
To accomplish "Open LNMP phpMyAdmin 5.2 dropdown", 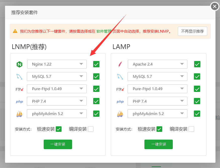I will coord(57,114).
